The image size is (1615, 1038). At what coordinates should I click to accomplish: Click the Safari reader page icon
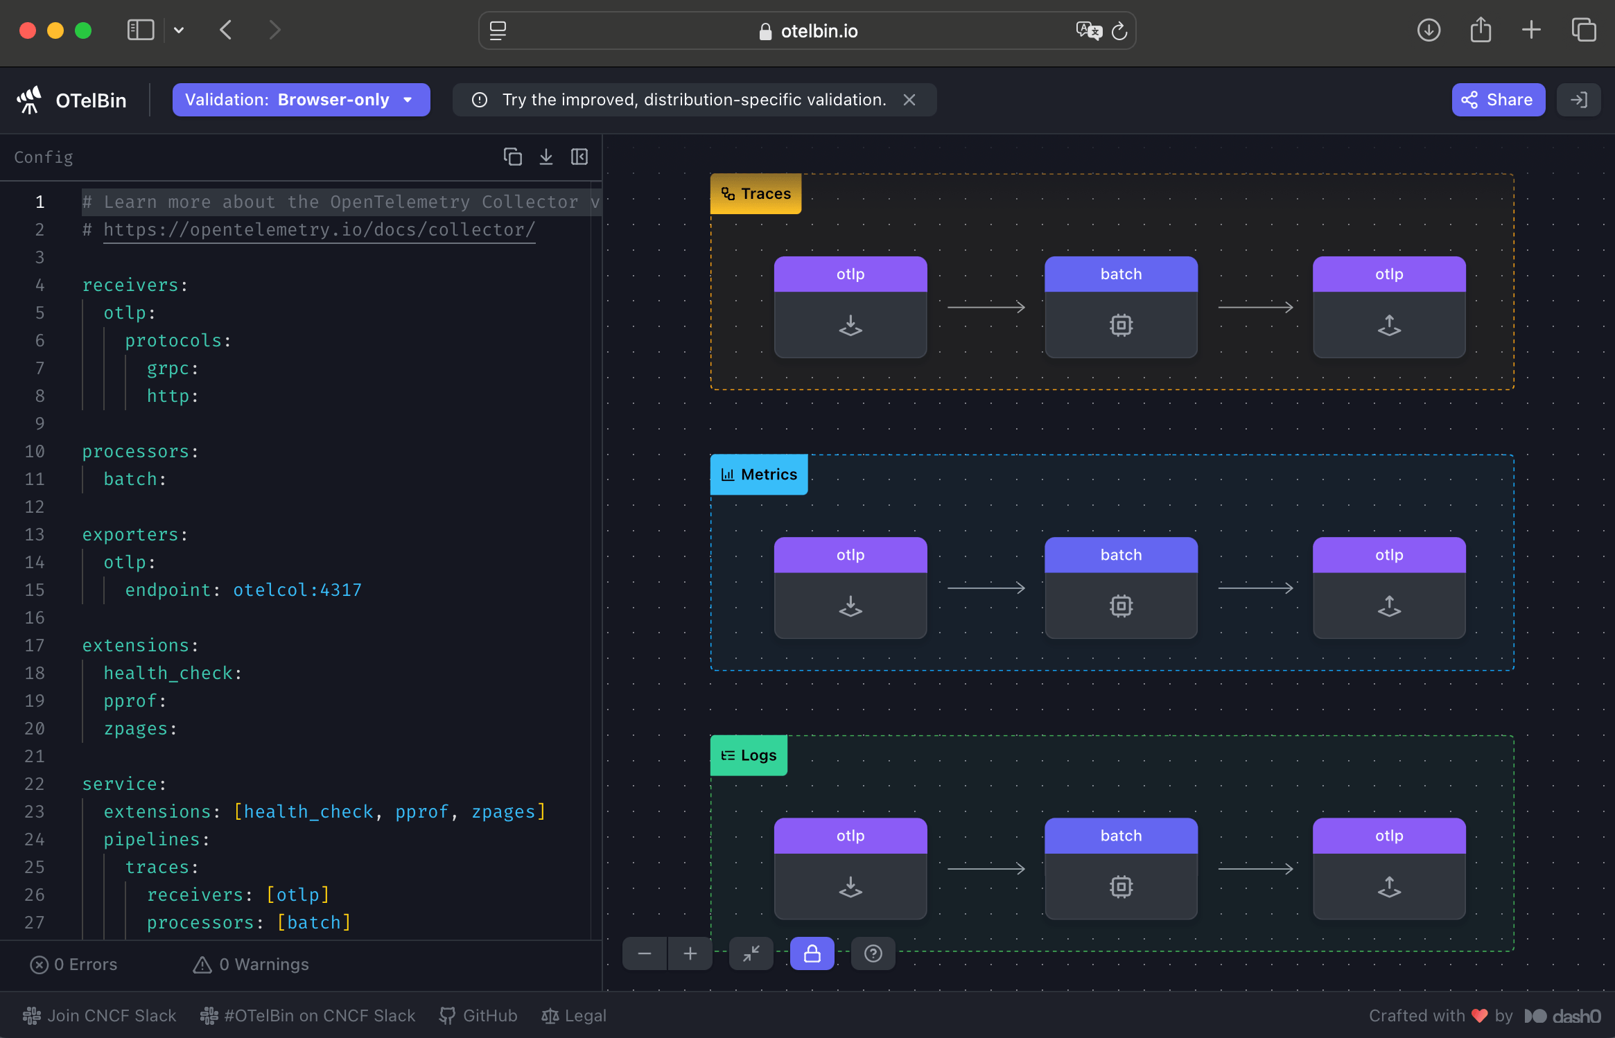498,31
